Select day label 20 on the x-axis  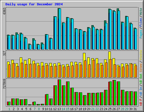[89, 109]
